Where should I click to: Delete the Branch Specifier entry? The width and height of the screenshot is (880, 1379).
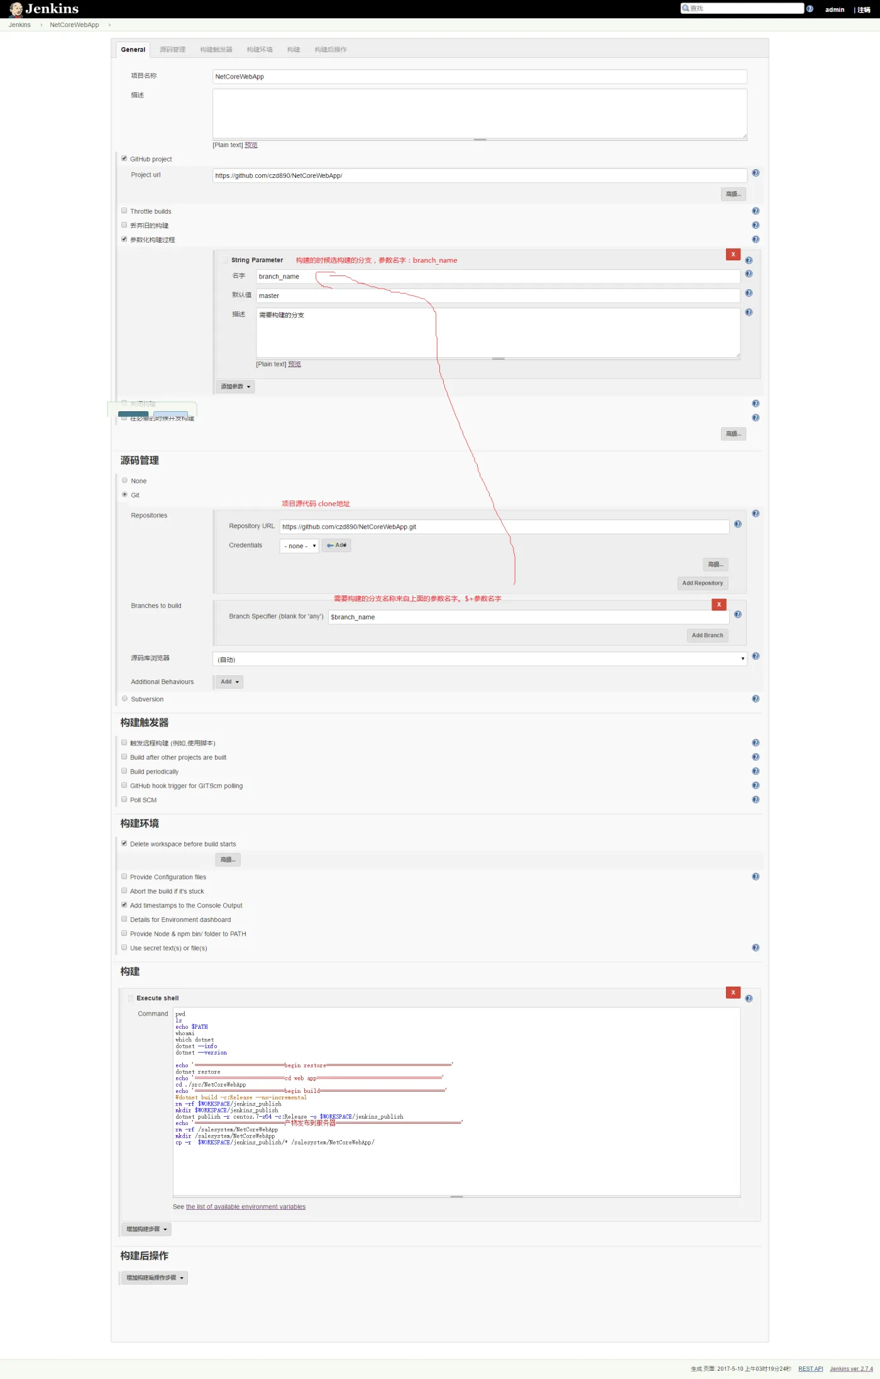(x=719, y=604)
